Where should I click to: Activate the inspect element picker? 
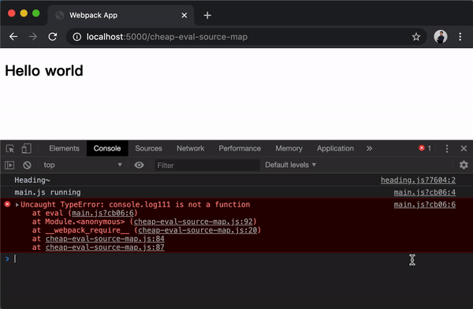(x=10, y=148)
